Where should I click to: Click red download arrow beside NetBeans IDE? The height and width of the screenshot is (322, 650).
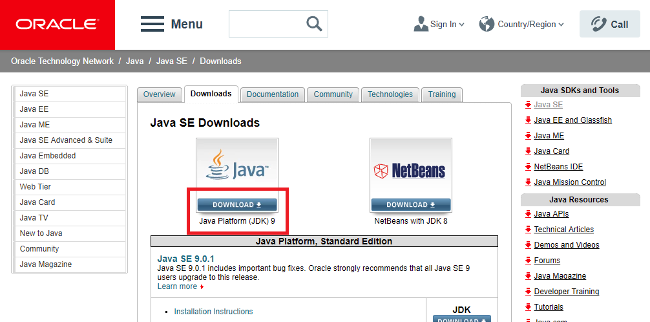click(x=528, y=167)
